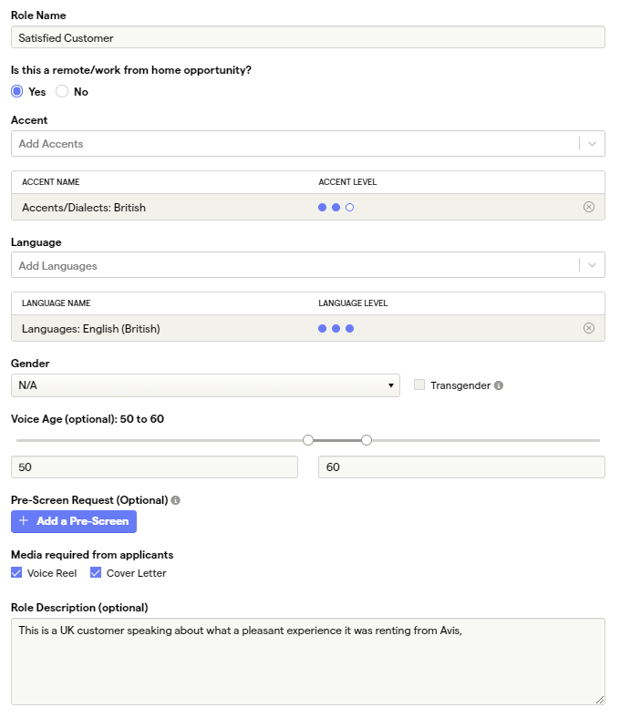Viewport: 620px width, 718px height.
Task: Remove the British accent row
Action: tap(588, 207)
